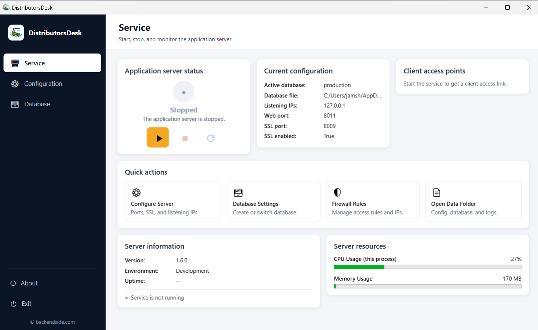Open Data Folder quick action card
Viewport: 538px width, 330px height.
pos(473,201)
